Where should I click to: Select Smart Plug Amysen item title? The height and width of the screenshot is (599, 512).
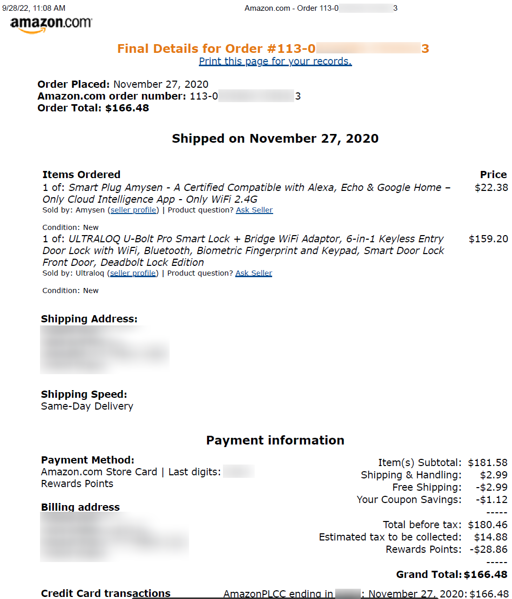[x=246, y=194]
